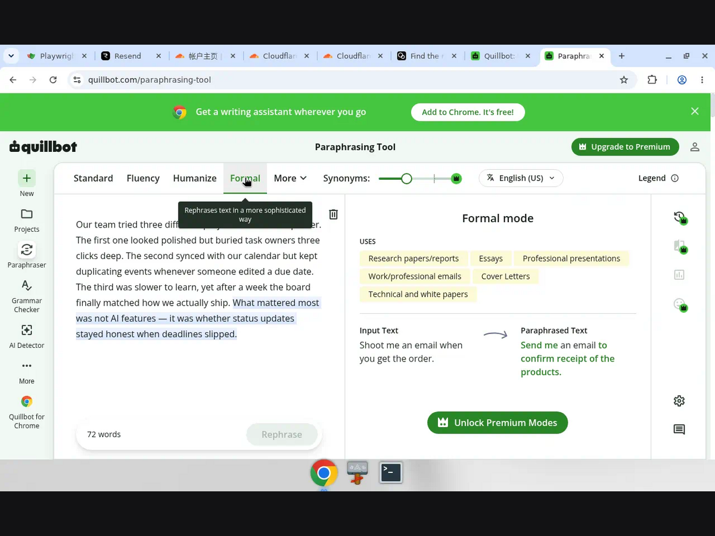This screenshot has height=536, width=715.
Task: Click the Research papers/reports tag
Action: 414,258
